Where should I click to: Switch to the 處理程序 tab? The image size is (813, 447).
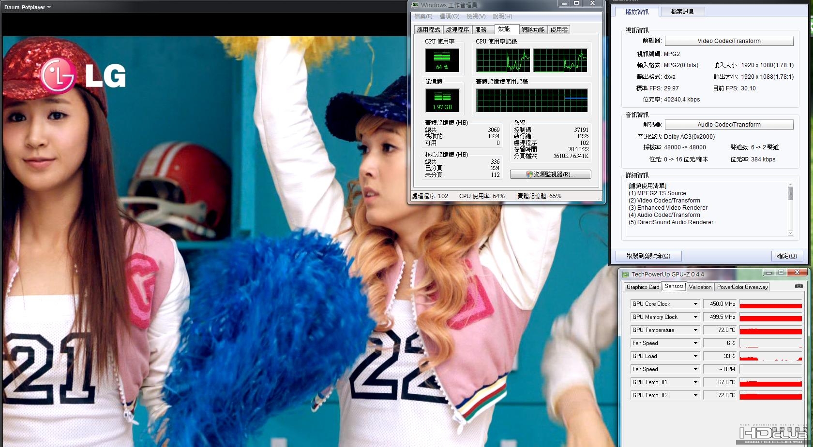click(x=457, y=30)
